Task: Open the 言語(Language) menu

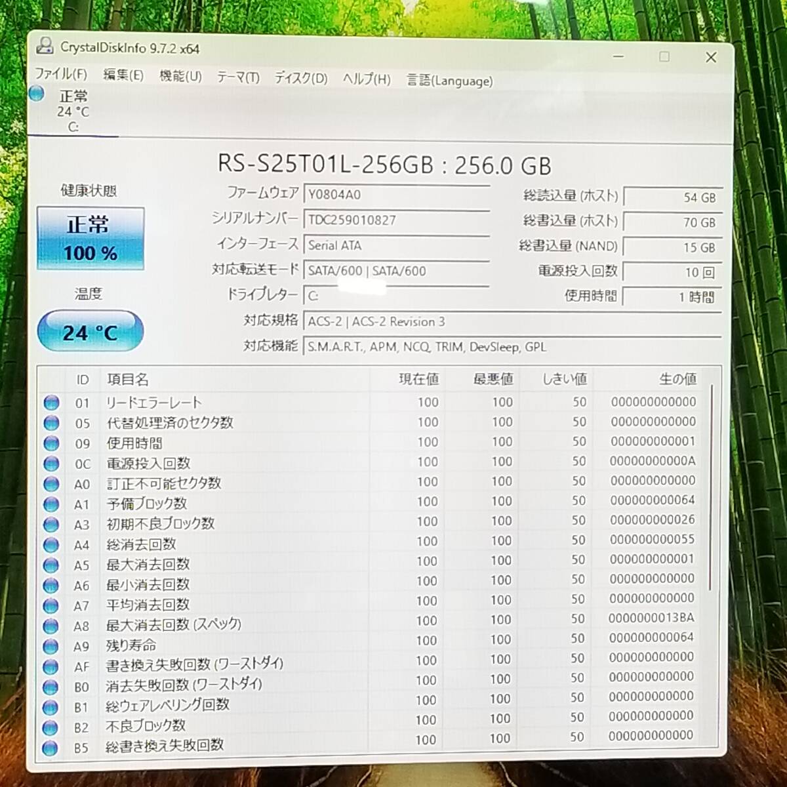Action: click(449, 81)
